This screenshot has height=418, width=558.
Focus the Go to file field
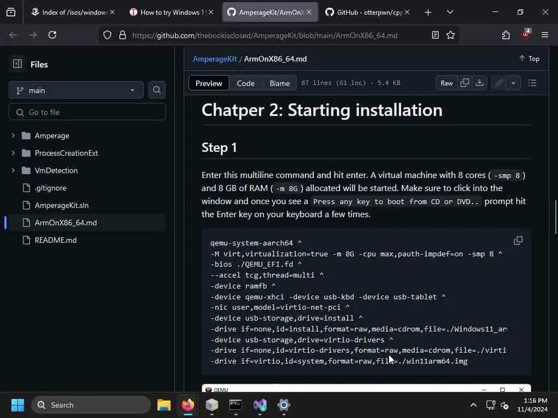pos(87,112)
